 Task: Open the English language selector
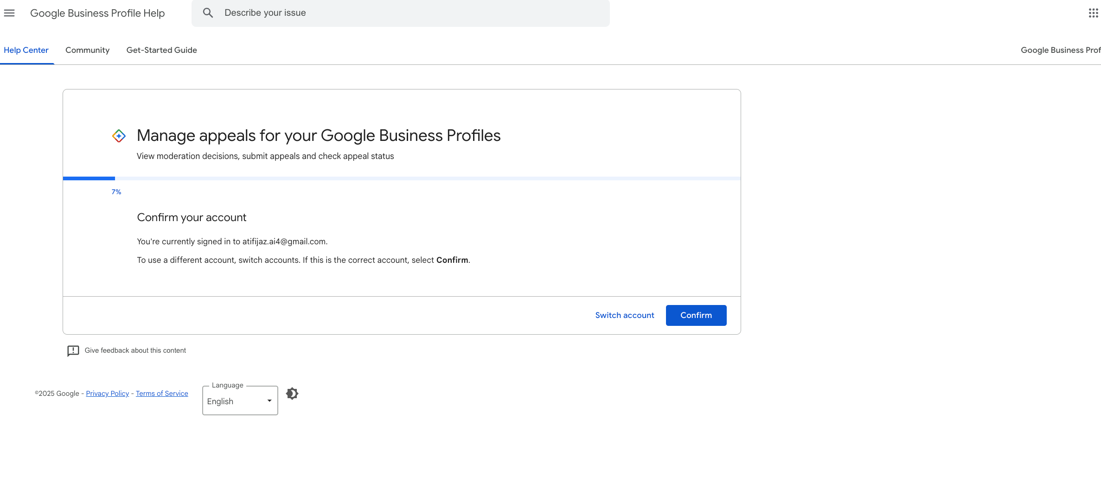[x=240, y=401]
